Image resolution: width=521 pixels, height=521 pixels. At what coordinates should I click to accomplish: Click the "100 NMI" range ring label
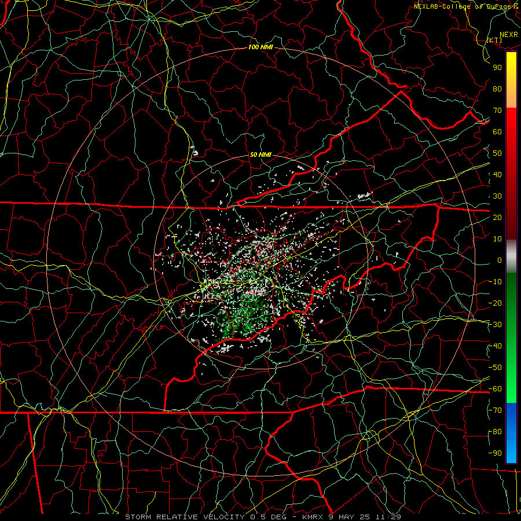click(x=260, y=47)
